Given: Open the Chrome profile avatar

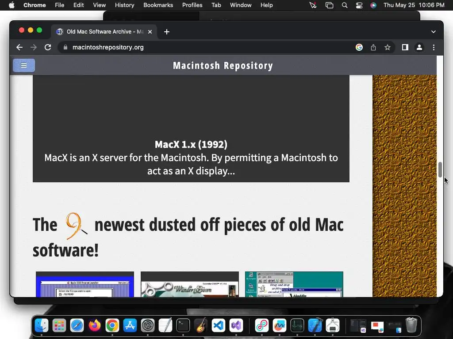Looking at the screenshot, I should tap(419, 47).
